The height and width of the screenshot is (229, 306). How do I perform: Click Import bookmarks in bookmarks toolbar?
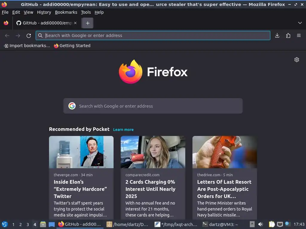pyautogui.click(x=27, y=46)
